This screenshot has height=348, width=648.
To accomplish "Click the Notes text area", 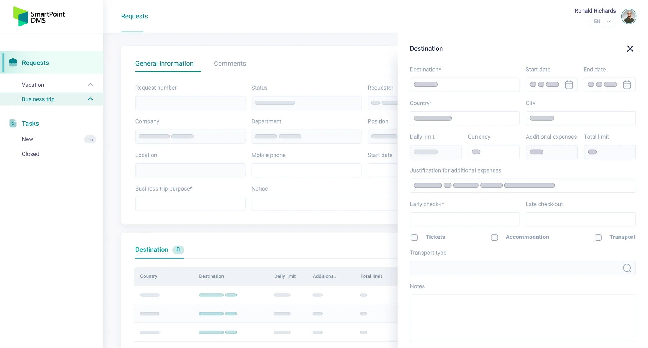I will tap(522, 318).
